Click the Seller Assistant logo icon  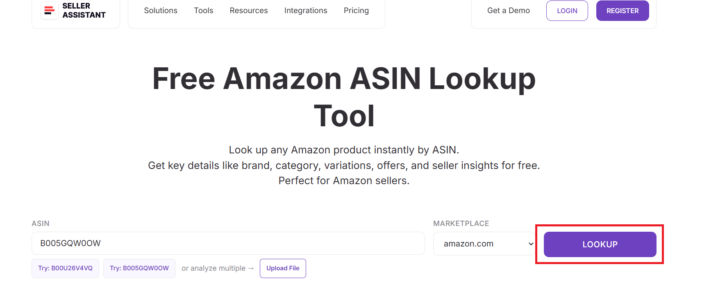point(50,10)
